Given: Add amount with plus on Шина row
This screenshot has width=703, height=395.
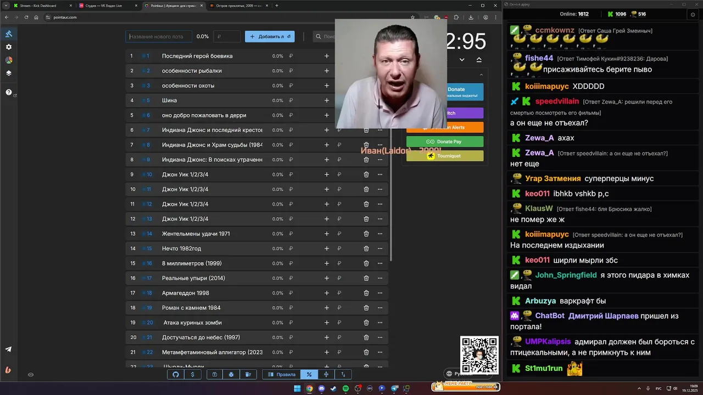Looking at the screenshot, I should coord(327,100).
